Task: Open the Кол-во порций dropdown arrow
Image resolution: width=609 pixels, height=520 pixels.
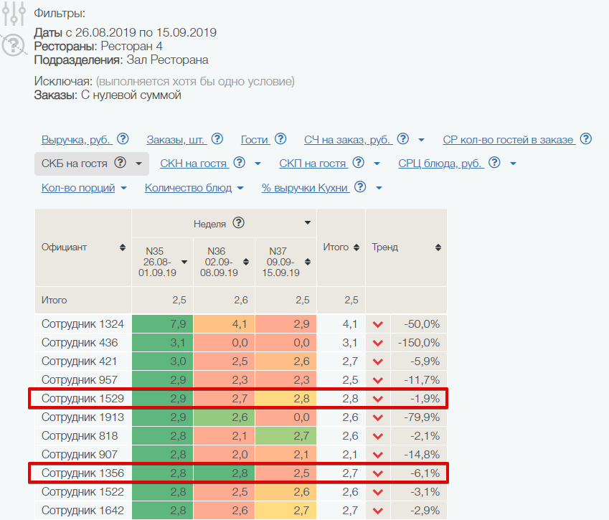Action: pyautogui.click(x=123, y=189)
